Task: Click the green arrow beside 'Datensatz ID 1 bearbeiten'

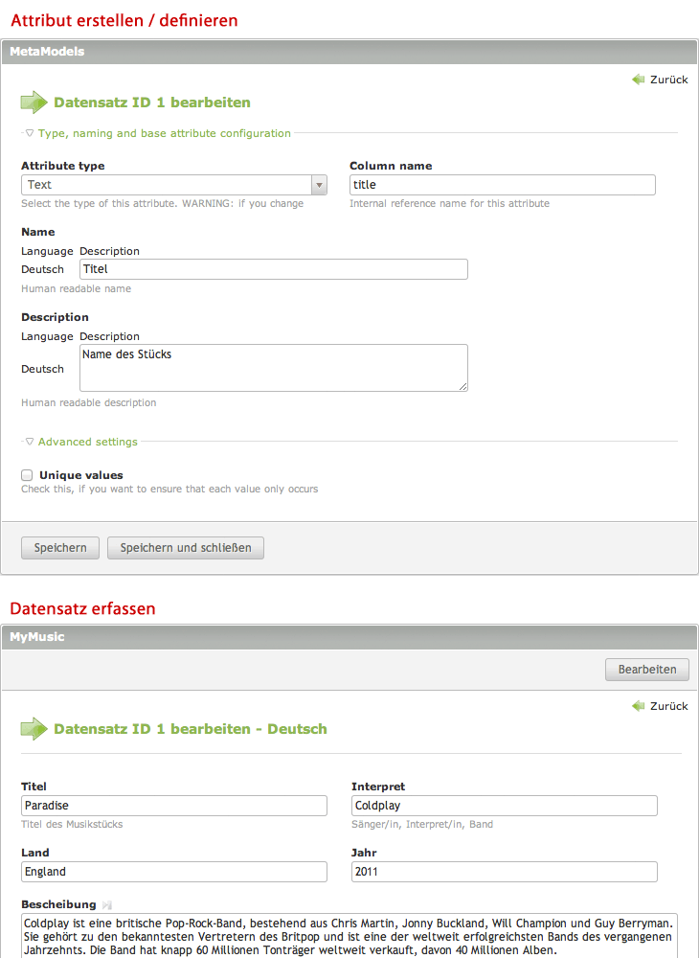Action: [34, 103]
